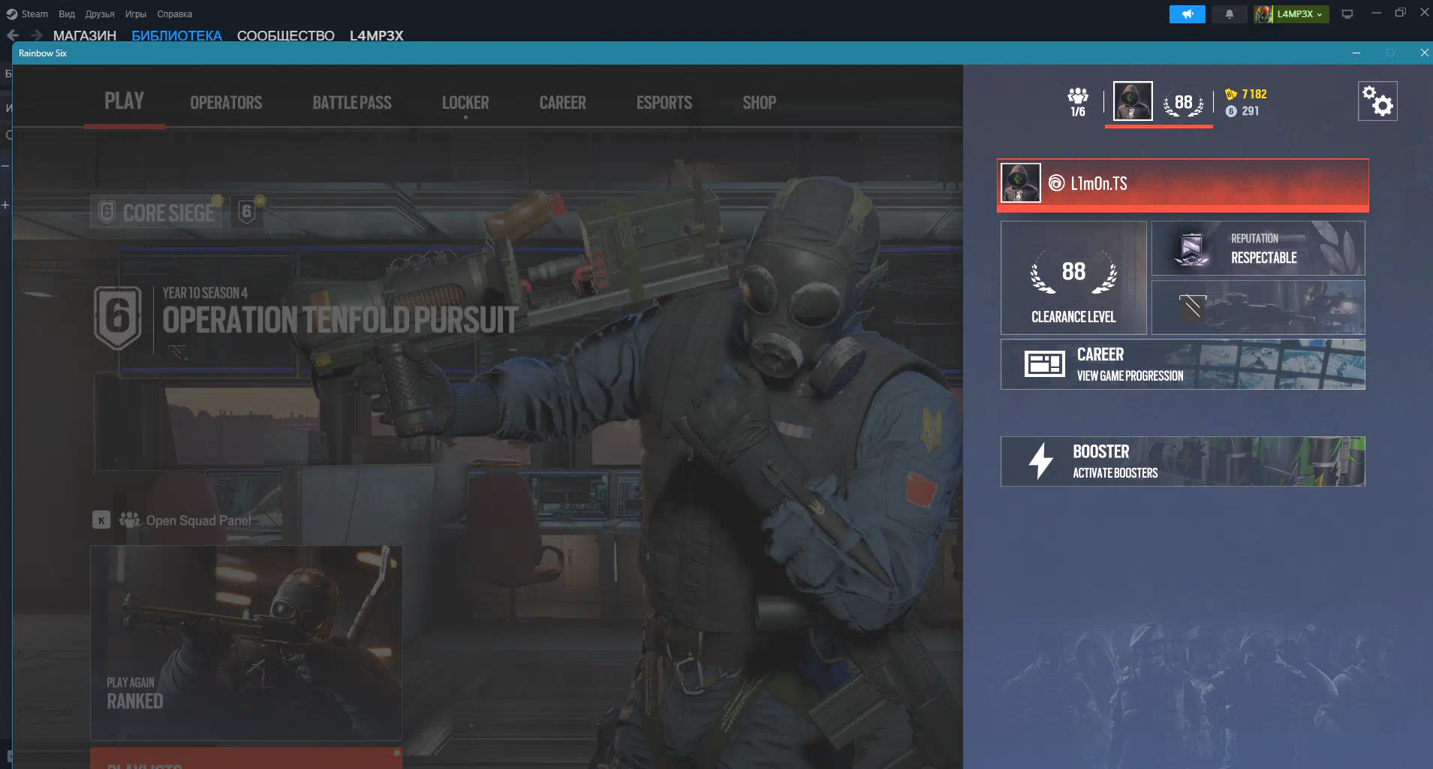
Task: Open the settings gear icon
Action: pyautogui.click(x=1377, y=101)
